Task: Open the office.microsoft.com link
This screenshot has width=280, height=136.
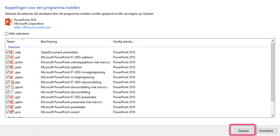Action: [32, 27]
